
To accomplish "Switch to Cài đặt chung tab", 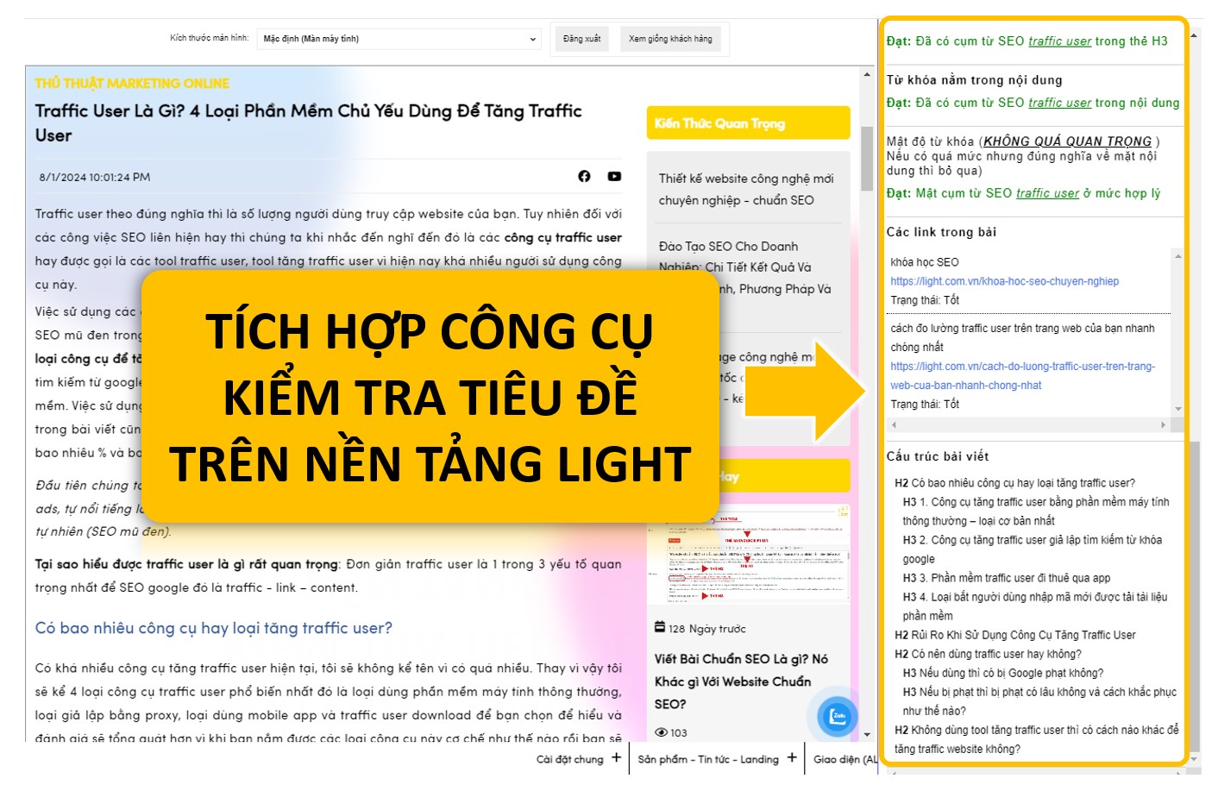I will (570, 759).
